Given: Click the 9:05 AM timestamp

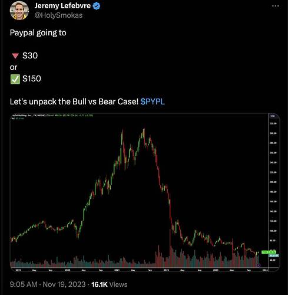Looking at the screenshot, I should pos(24,284).
